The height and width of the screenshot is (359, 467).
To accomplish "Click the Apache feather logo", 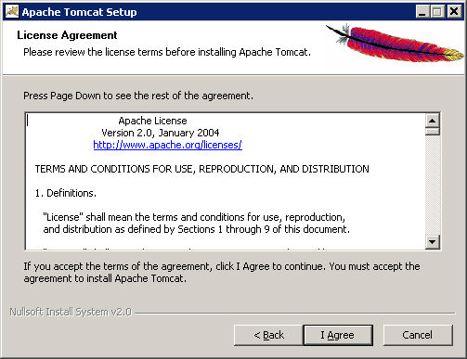I will [x=395, y=44].
